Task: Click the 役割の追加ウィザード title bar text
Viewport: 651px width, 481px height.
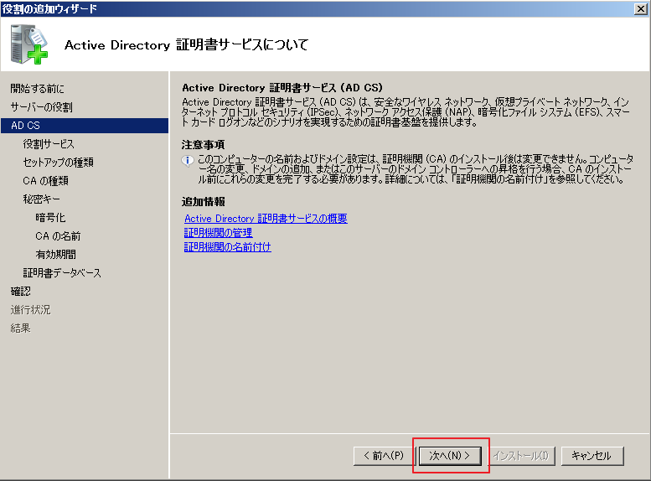Action: click(49, 8)
